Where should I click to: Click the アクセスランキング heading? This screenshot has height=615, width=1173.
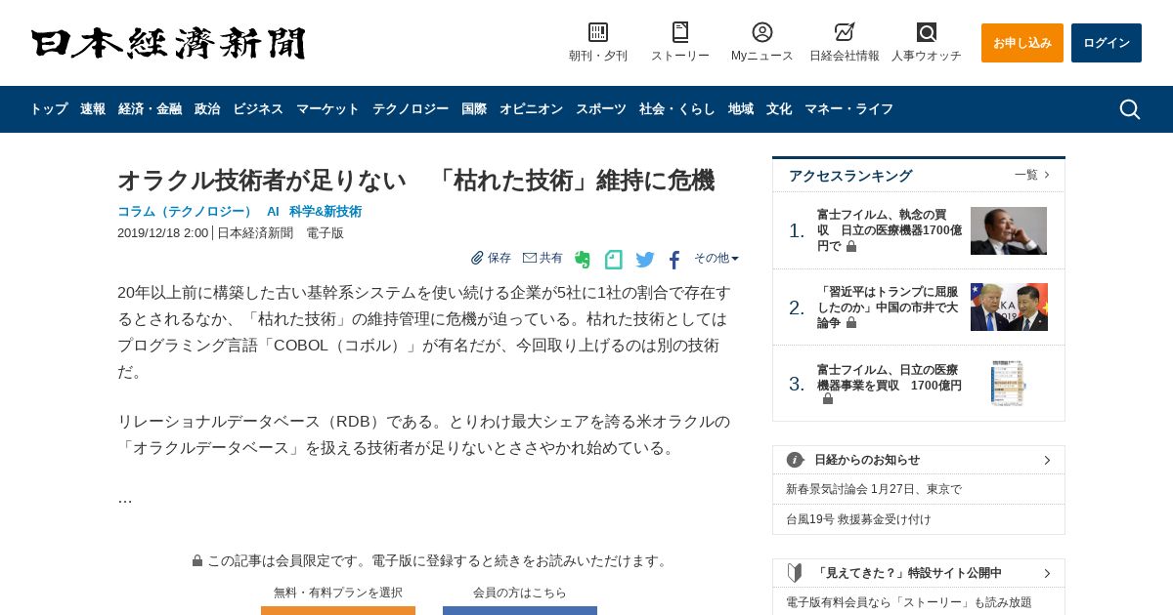[x=850, y=176]
